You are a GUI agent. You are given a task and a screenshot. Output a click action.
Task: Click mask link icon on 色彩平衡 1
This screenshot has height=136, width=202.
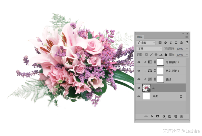[155, 71]
